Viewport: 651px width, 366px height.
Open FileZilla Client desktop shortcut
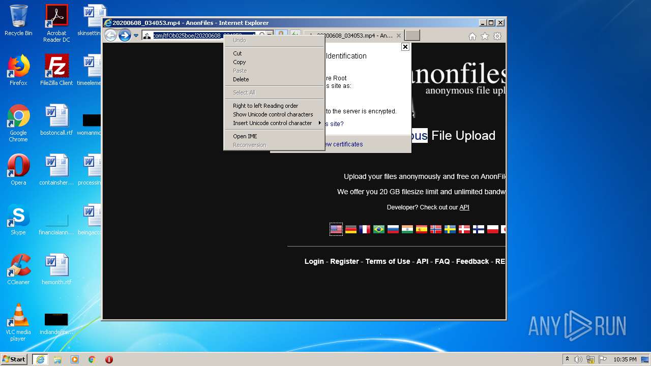coord(56,70)
